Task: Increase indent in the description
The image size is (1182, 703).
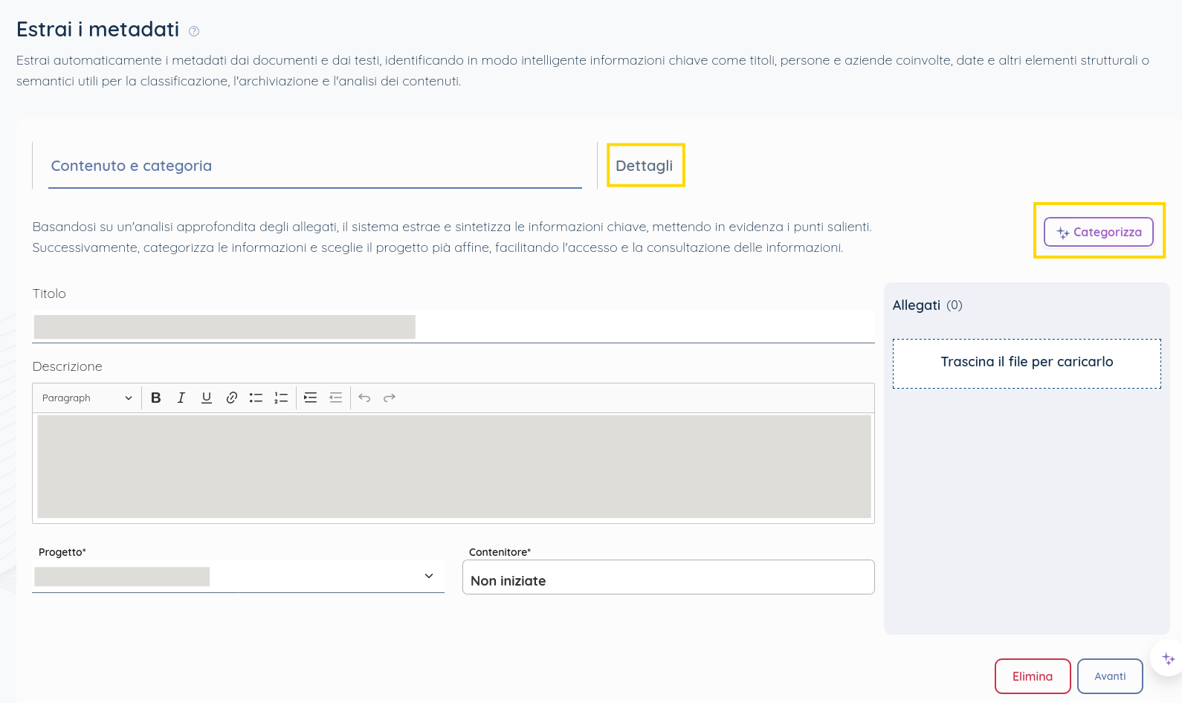Action: [x=311, y=398]
